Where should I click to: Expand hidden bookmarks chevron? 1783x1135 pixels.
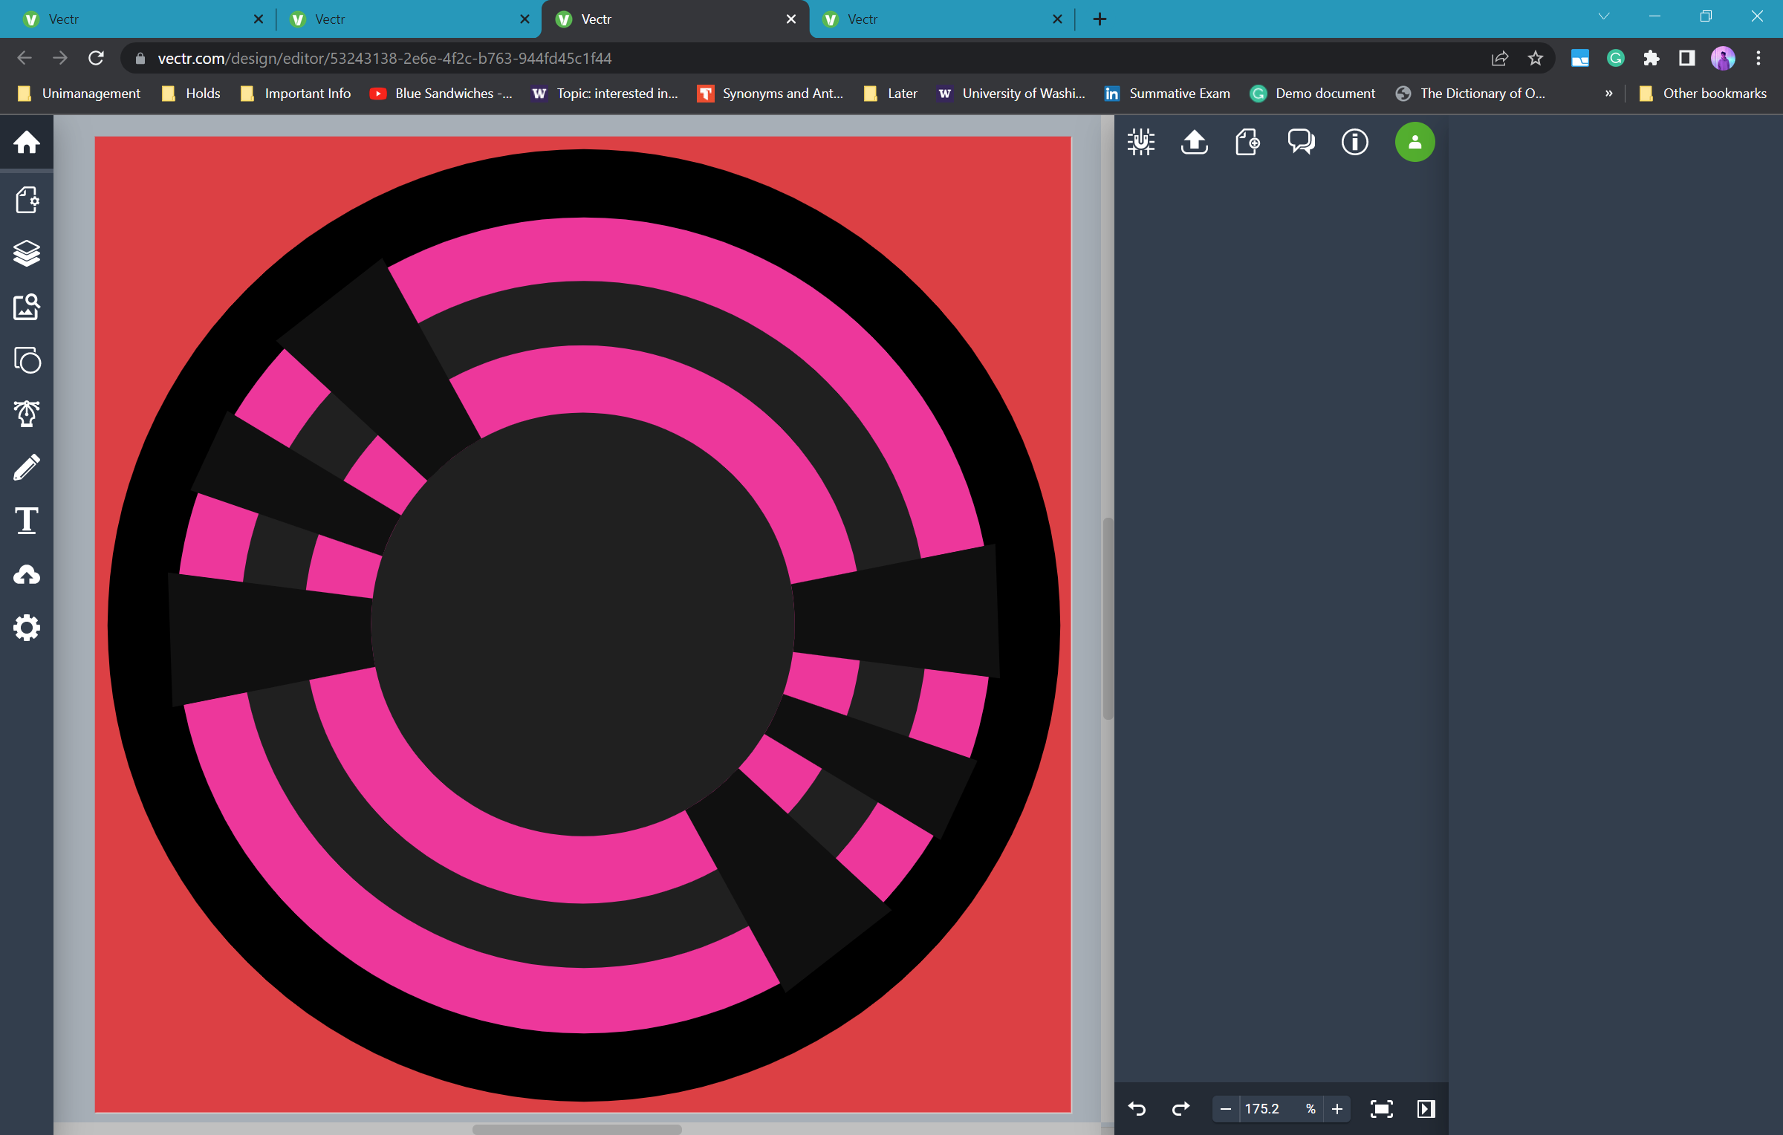pyautogui.click(x=1608, y=94)
